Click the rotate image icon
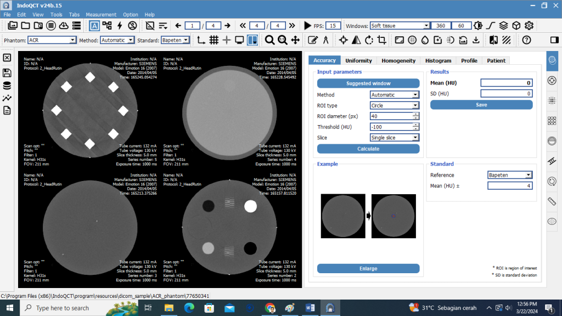The height and width of the screenshot is (316, 562). tap(369, 40)
